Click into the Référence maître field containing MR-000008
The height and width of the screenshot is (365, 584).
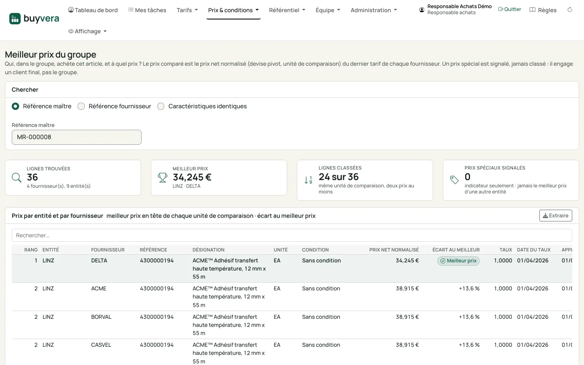(x=77, y=137)
